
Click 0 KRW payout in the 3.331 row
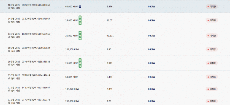click(151, 89)
